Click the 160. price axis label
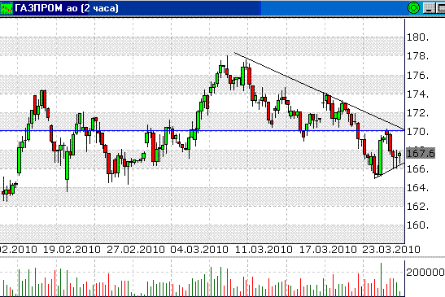Image resolution: width=445 pixels, height=297 pixels. 418,225
